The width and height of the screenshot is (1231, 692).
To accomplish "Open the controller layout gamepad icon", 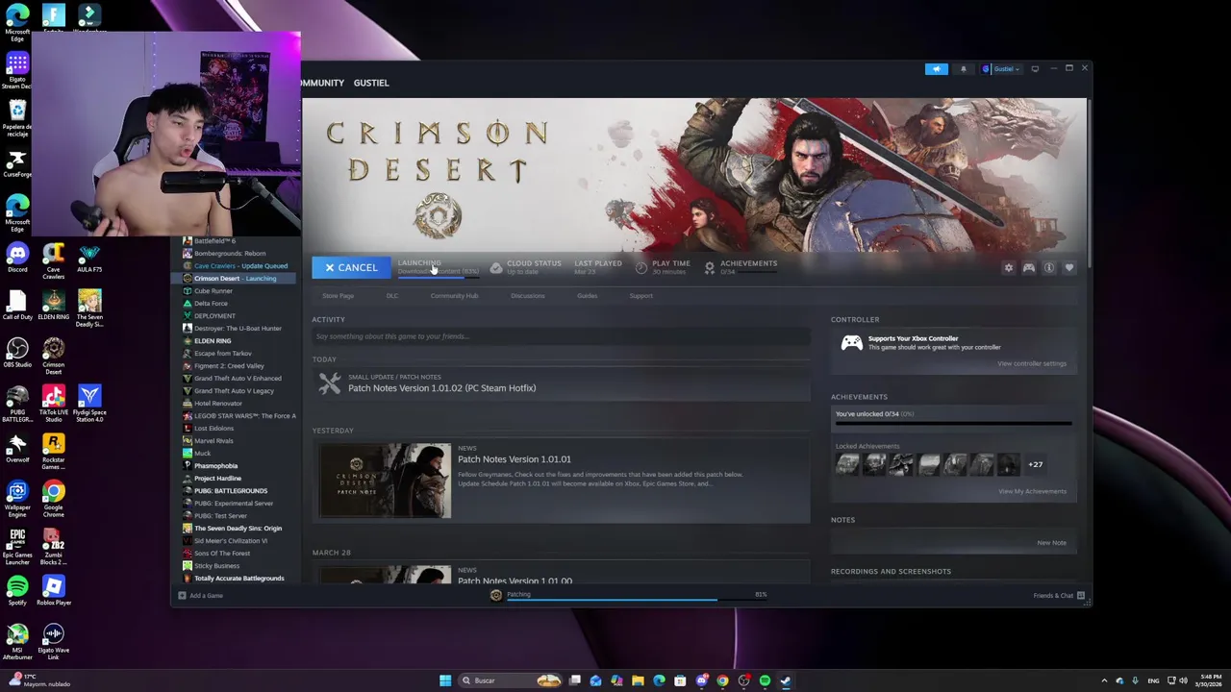I will tap(1029, 268).
